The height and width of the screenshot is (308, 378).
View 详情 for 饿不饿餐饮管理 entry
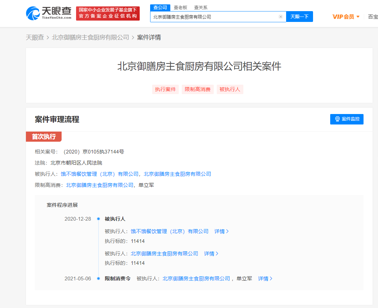[221, 231]
